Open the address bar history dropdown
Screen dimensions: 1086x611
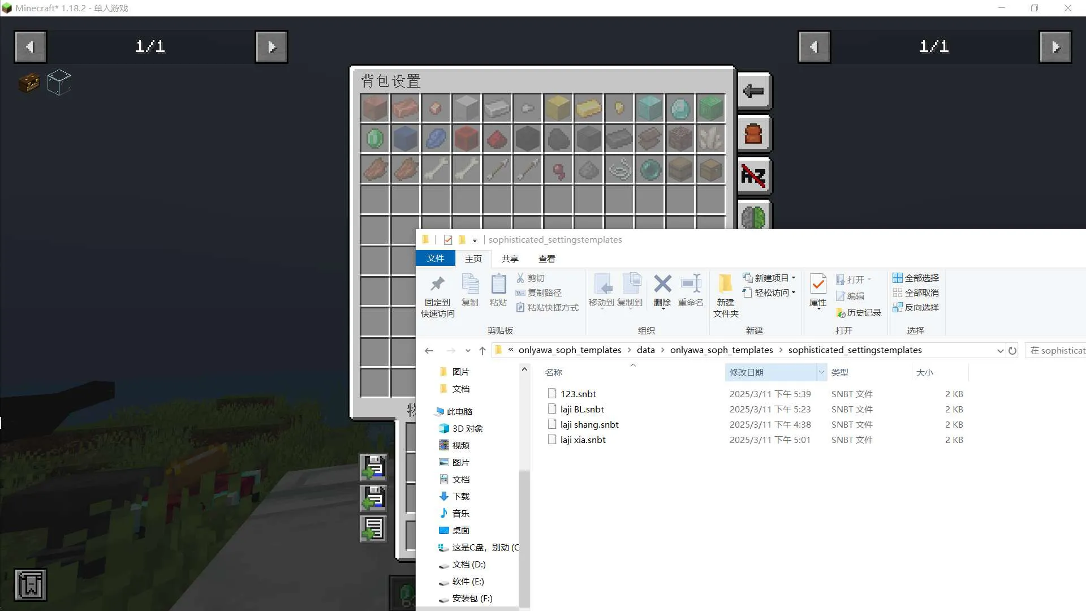(x=1000, y=351)
